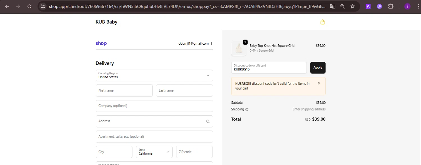This screenshot has height=165, width=421.
Task: Open the purple A extension
Action: (368, 6)
